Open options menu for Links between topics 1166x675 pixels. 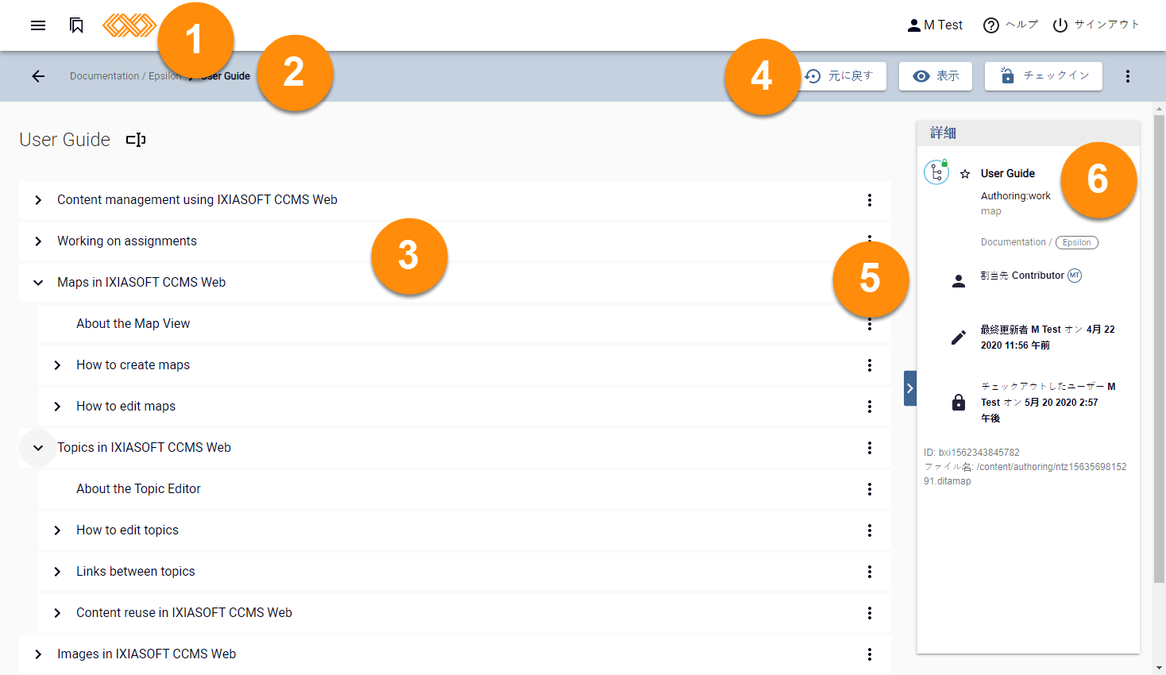pyautogui.click(x=870, y=572)
